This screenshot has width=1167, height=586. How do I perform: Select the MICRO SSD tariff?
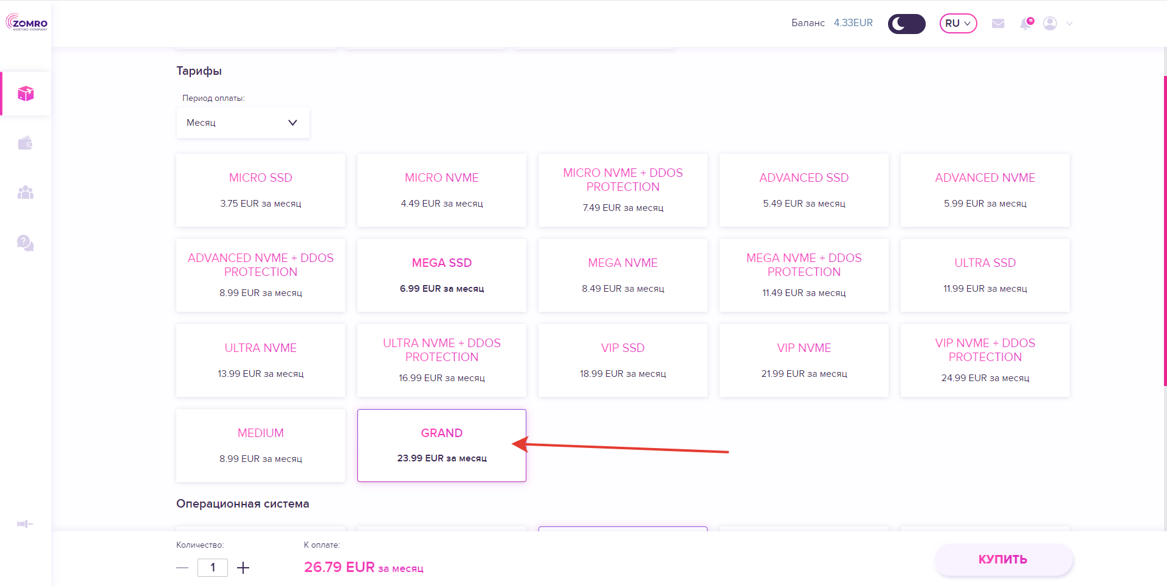(x=261, y=190)
